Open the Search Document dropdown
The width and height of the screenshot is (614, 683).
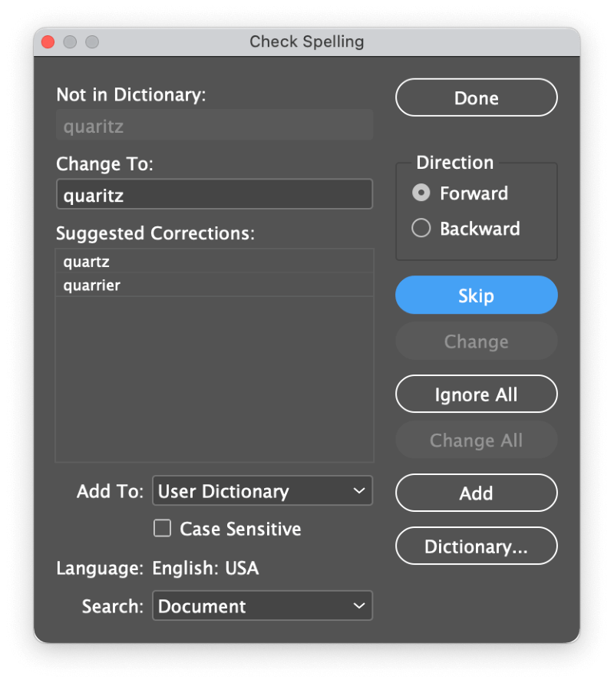pyautogui.click(x=262, y=605)
